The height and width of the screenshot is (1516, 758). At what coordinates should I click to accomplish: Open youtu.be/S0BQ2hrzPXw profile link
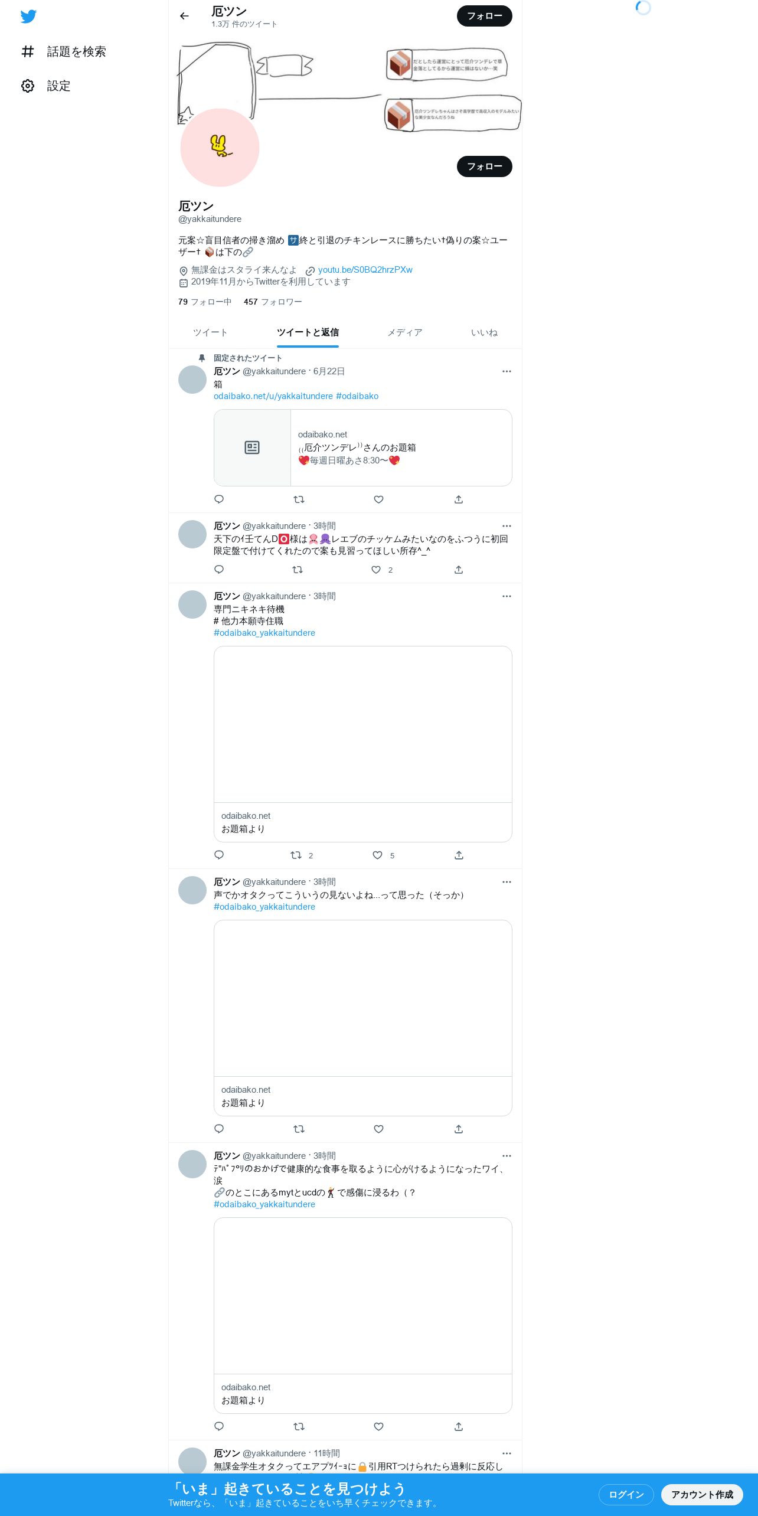click(365, 270)
